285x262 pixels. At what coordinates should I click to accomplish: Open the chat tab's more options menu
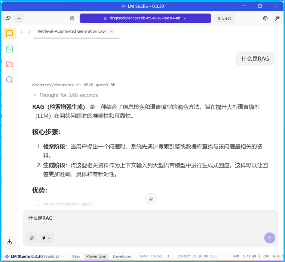pos(112,31)
